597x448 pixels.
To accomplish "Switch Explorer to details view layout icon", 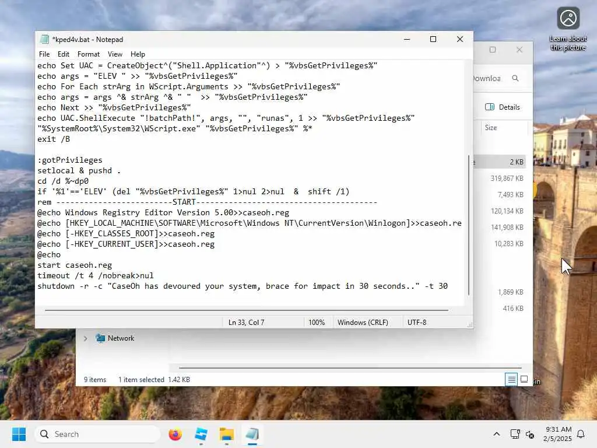I will 511,379.
